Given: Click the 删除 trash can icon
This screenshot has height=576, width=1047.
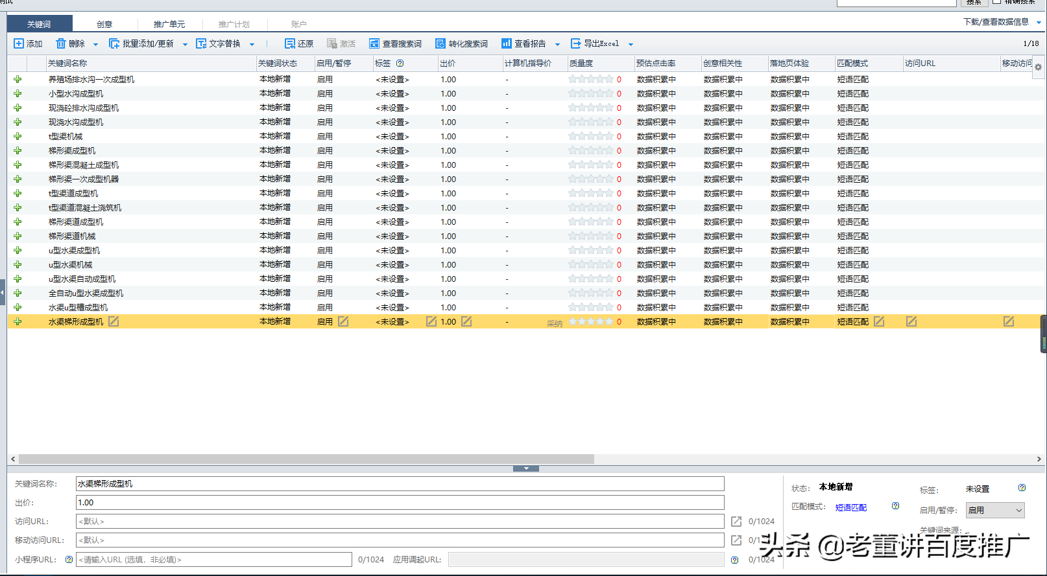Looking at the screenshot, I should point(61,43).
